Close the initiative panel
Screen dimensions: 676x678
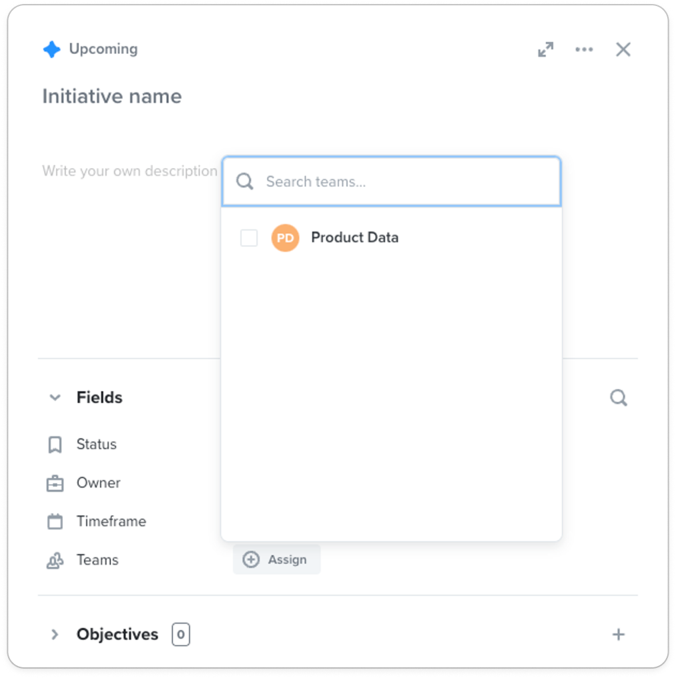tap(623, 49)
